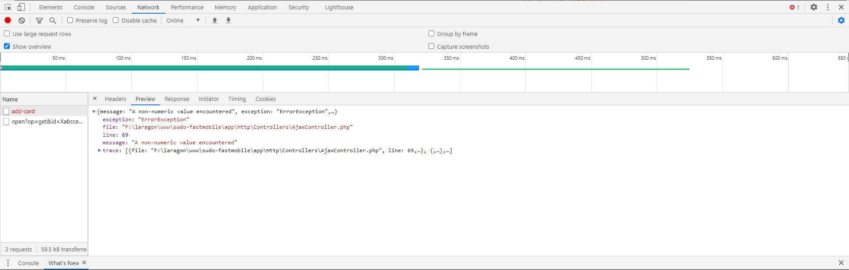Click the import HAR upload icon
Image resolution: width=849 pixels, height=270 pixels.
click(x=215, y=20)
